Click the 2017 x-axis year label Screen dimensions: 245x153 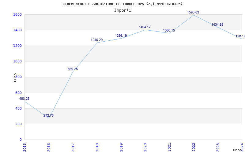(73, 147)
